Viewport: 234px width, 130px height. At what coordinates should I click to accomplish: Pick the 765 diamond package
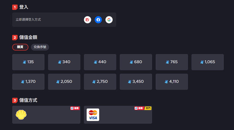172,62
